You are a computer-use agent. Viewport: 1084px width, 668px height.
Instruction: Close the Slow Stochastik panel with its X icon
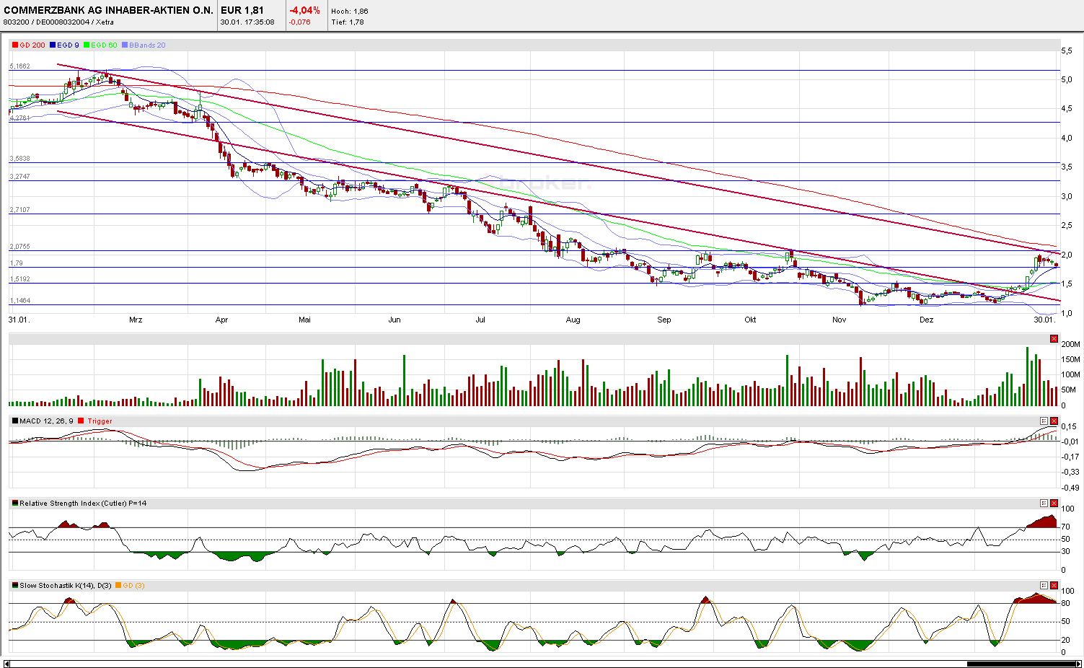pos(1054,585)
